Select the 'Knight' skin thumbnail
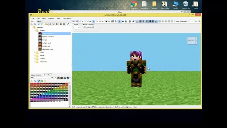The image size is (227, 128). pyautogui.click(x=40, y=40)
